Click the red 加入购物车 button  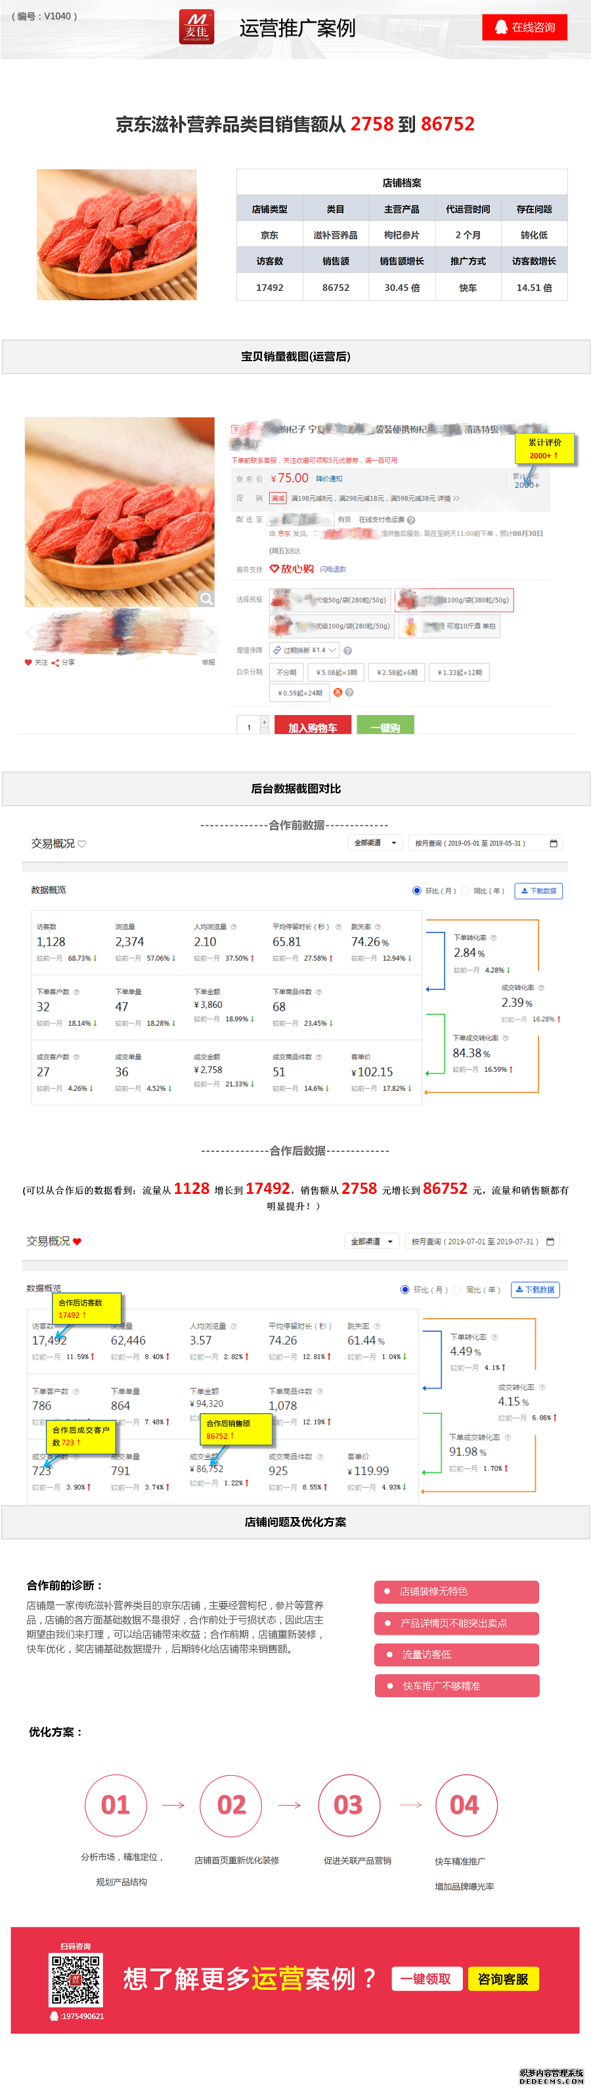click(x=313, y=726)
